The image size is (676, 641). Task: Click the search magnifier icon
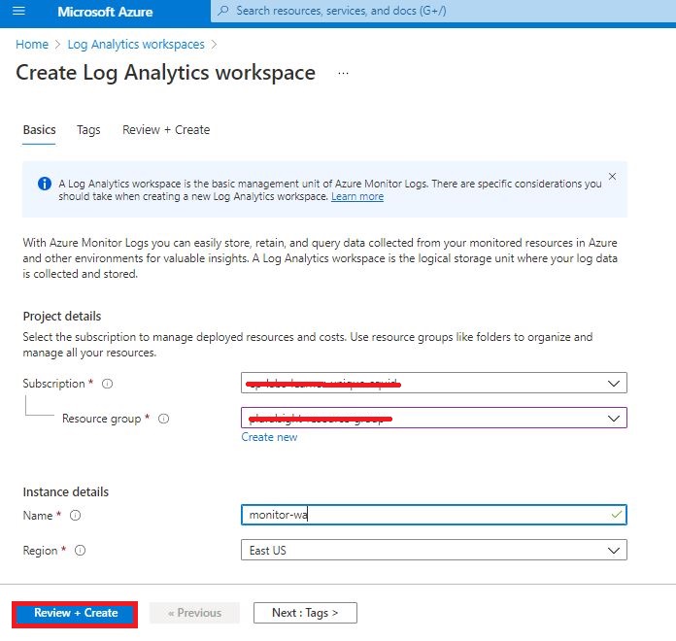pos(224,11)
